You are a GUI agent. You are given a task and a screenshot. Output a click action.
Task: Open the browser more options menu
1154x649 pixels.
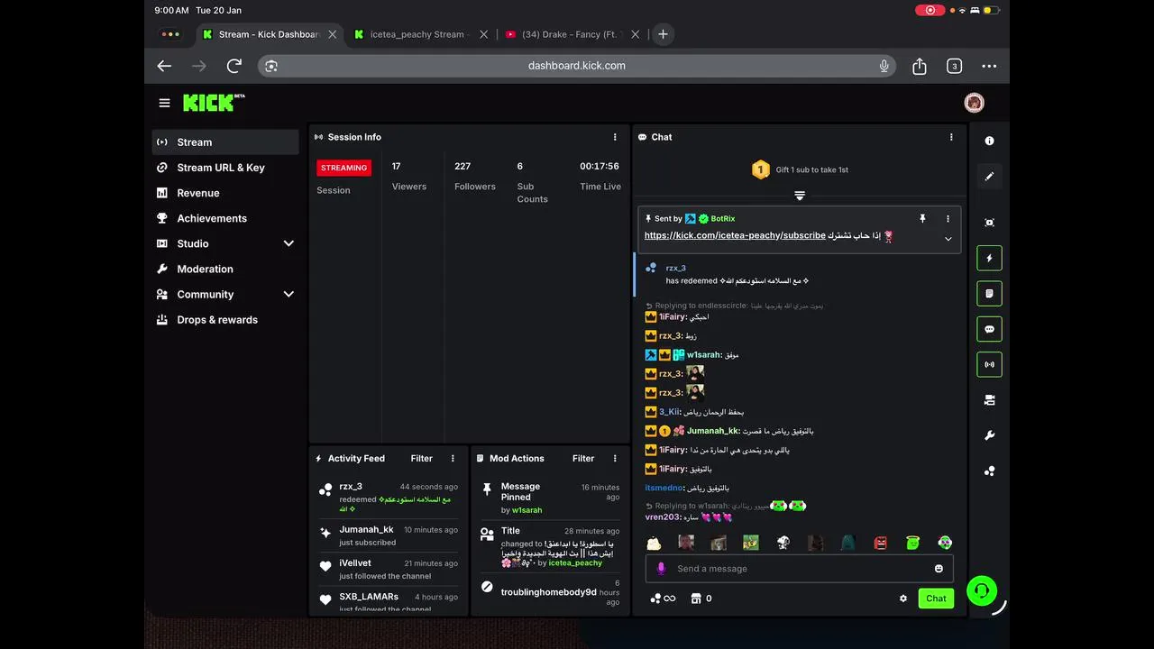point(989,66)
